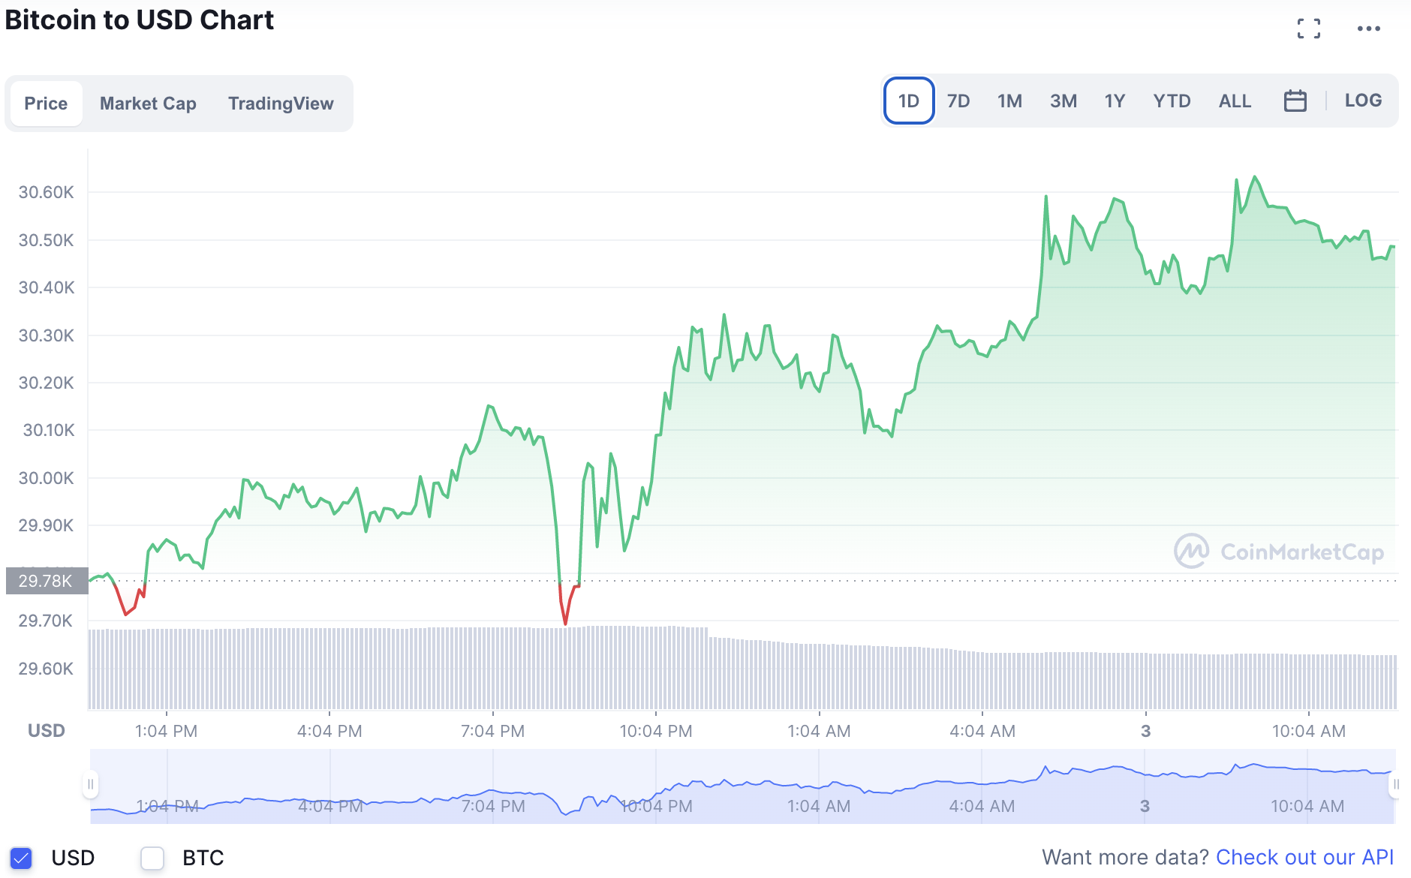Open the three-dots more options menu
This screenshot has width=1411, height=878.
[x=1368, y=29]
